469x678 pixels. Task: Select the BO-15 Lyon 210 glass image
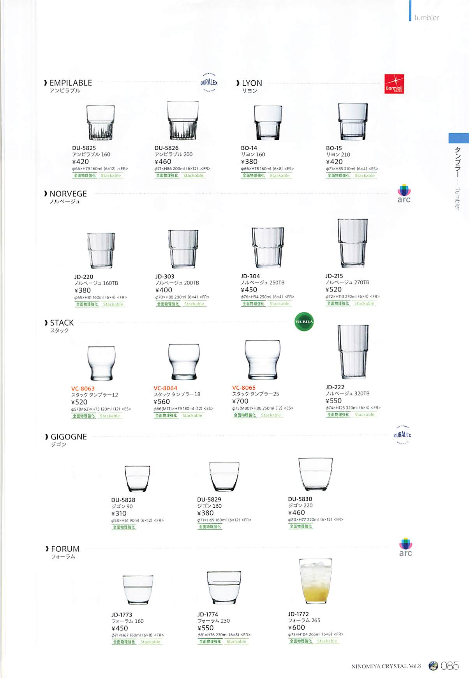353,122
